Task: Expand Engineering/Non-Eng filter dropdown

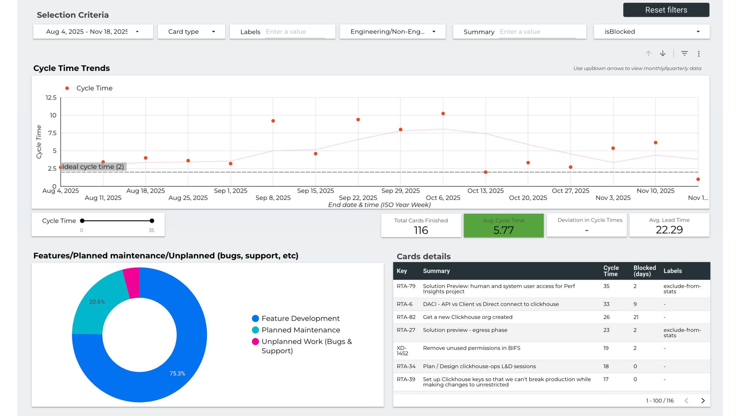Action: pos(392,32)
